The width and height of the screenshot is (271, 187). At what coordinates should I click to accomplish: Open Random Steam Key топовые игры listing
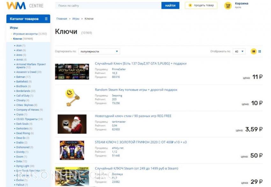(x=136, y=90)
